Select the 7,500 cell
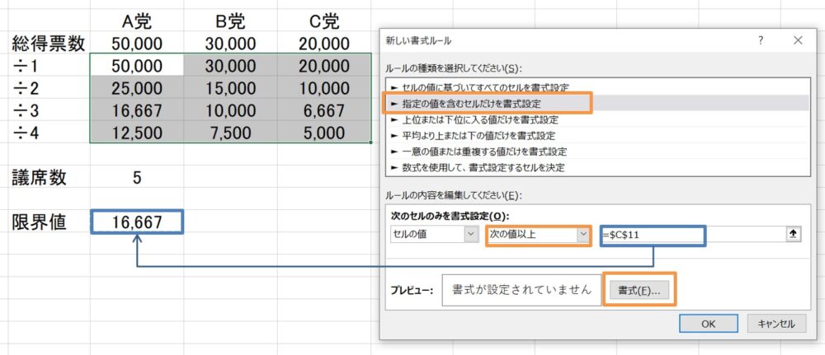825x355 pixels. (x=230, y=132)
